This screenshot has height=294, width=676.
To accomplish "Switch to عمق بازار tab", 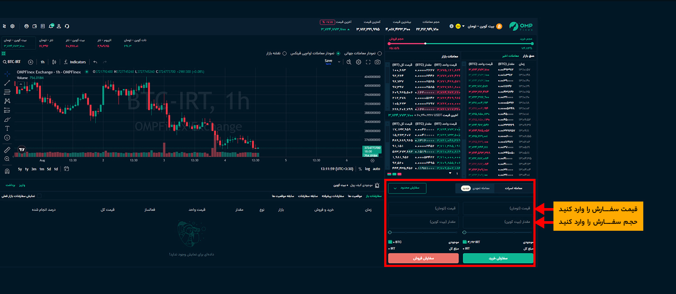I will [x=528, y=56].
